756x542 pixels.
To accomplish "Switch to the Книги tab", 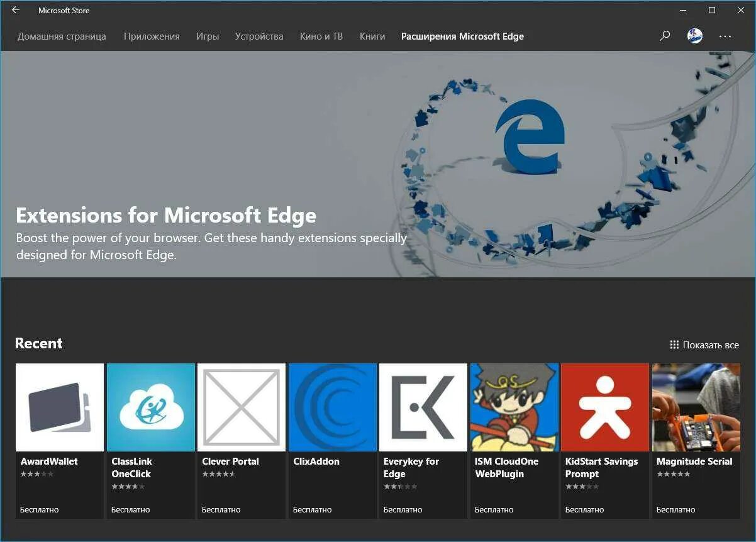I will pos(372,36).
